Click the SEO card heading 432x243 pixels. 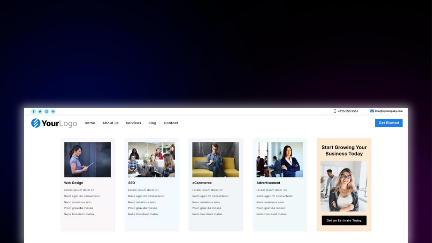(x=132, y=183)
